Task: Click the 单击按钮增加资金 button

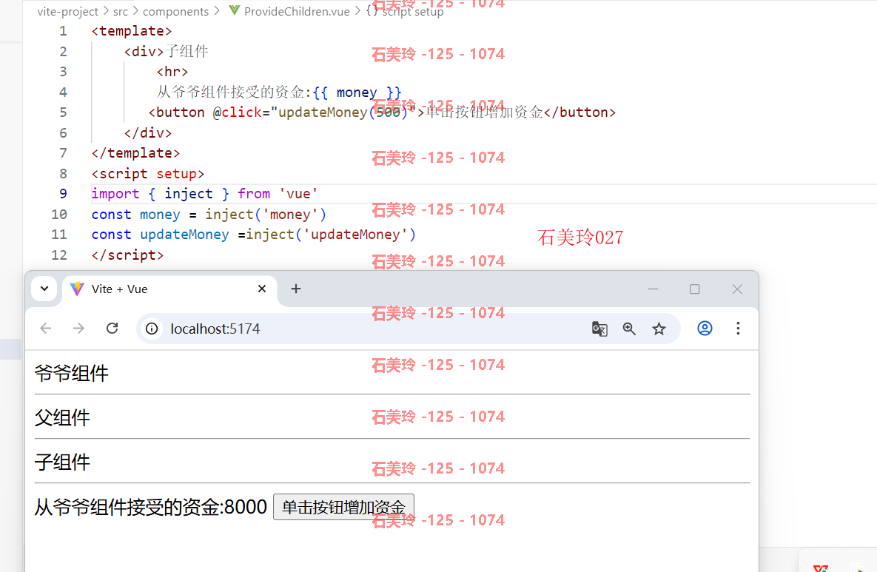Action: click(x=343, y=507)
